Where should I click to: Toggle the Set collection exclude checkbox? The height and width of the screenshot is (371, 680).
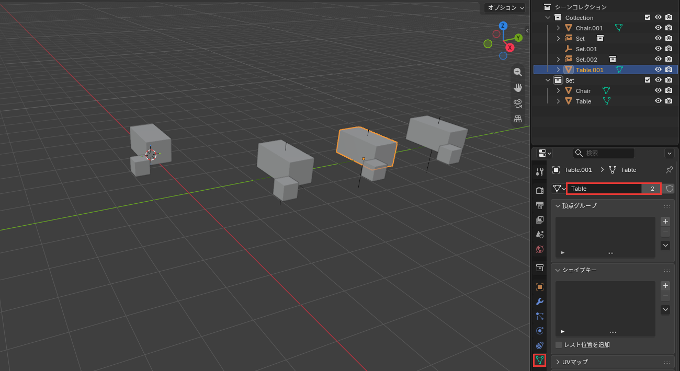(x=648, y=80)
